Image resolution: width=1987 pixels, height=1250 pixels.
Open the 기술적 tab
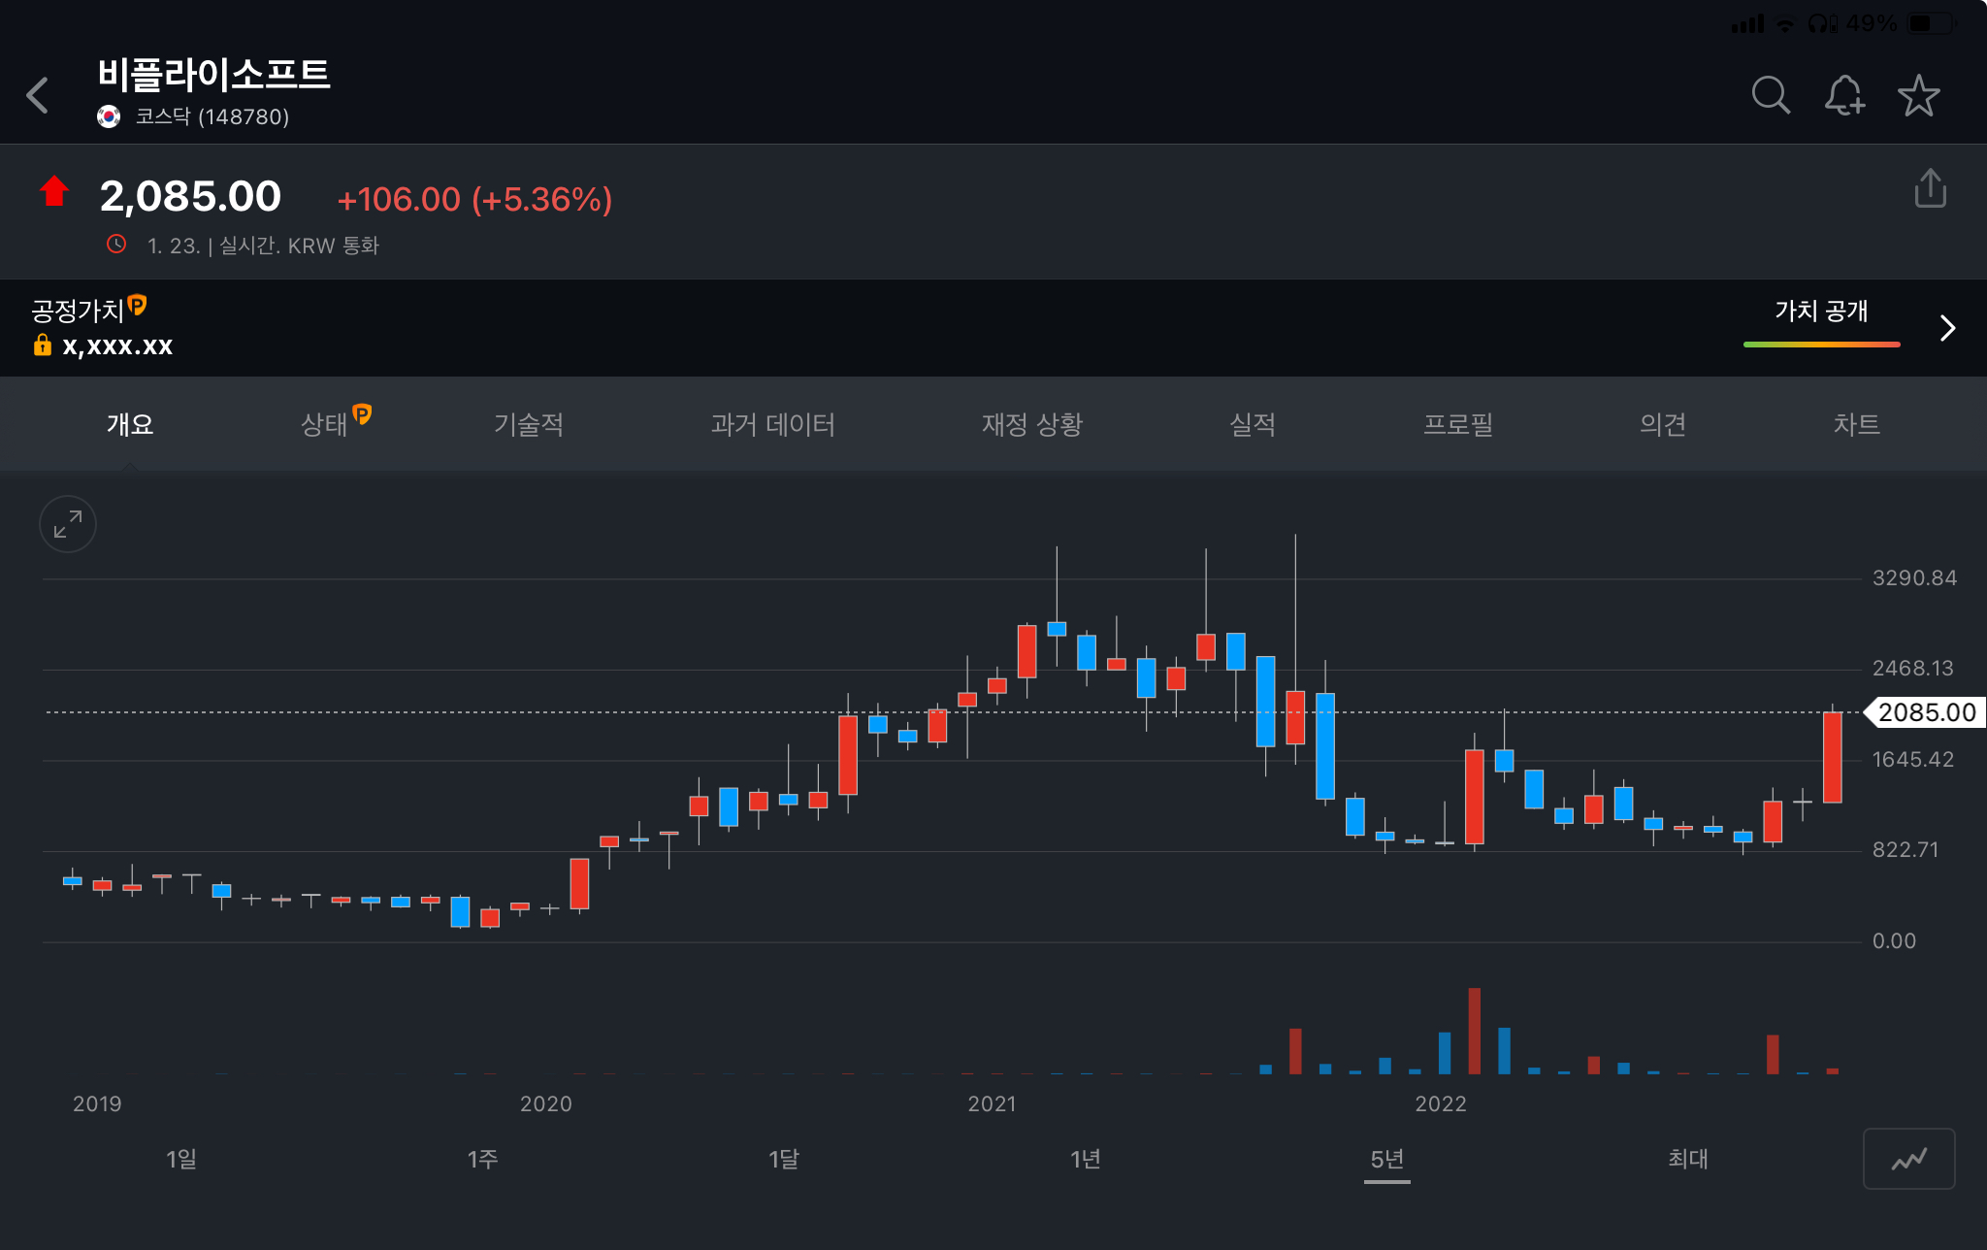(x=529, y=424)
